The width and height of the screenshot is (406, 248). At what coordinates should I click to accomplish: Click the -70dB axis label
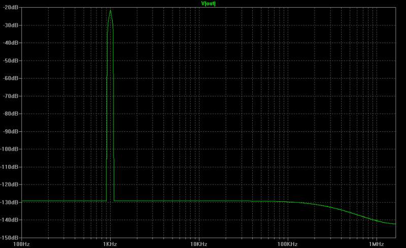point(11,96)
